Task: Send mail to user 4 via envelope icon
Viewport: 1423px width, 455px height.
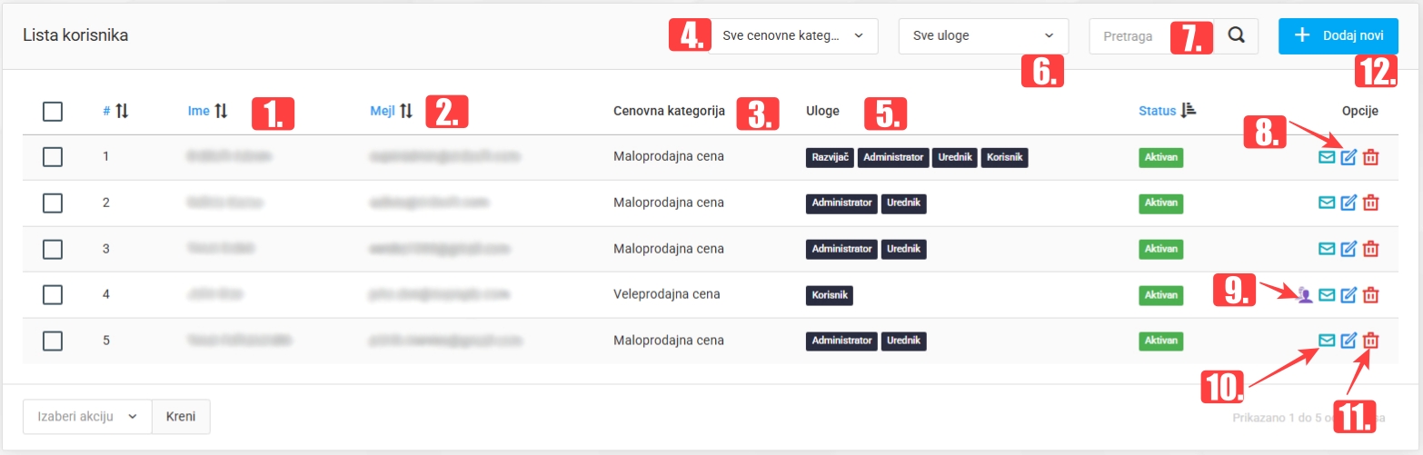Action: pos(1327,294)
